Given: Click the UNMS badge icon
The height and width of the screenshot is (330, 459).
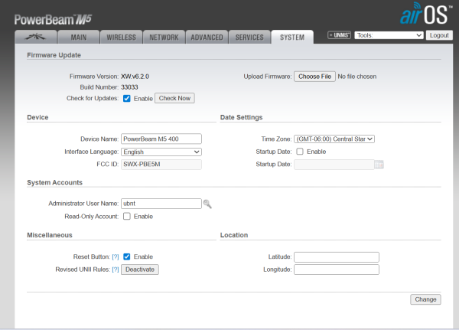Looking at the screenshot, I should (339, 35).
